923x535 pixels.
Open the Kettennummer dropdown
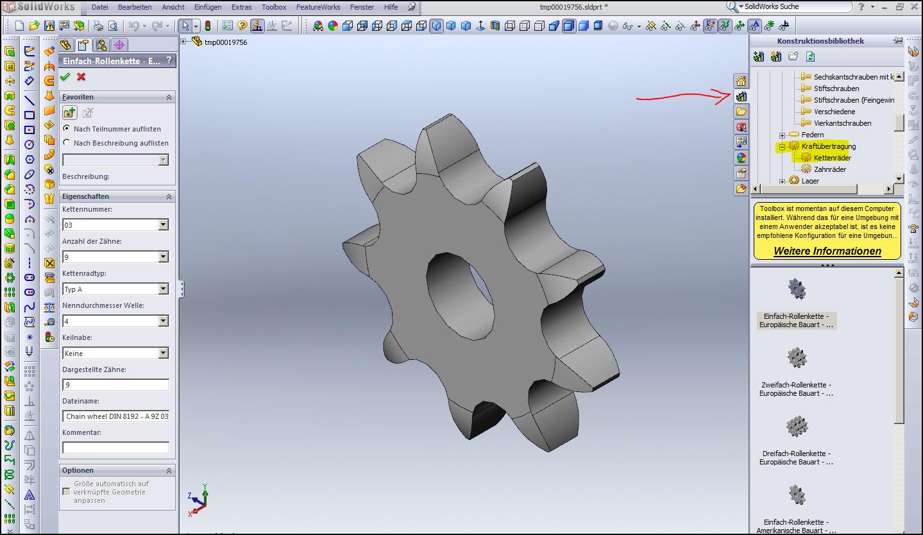pos(163,225)
